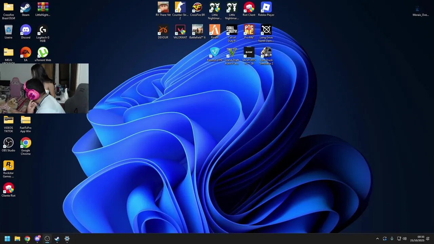The height and width of the screenshot is (244, 434).
Task: Select Little Nightmares shortcut with admin shield
Action: [215, 11]
